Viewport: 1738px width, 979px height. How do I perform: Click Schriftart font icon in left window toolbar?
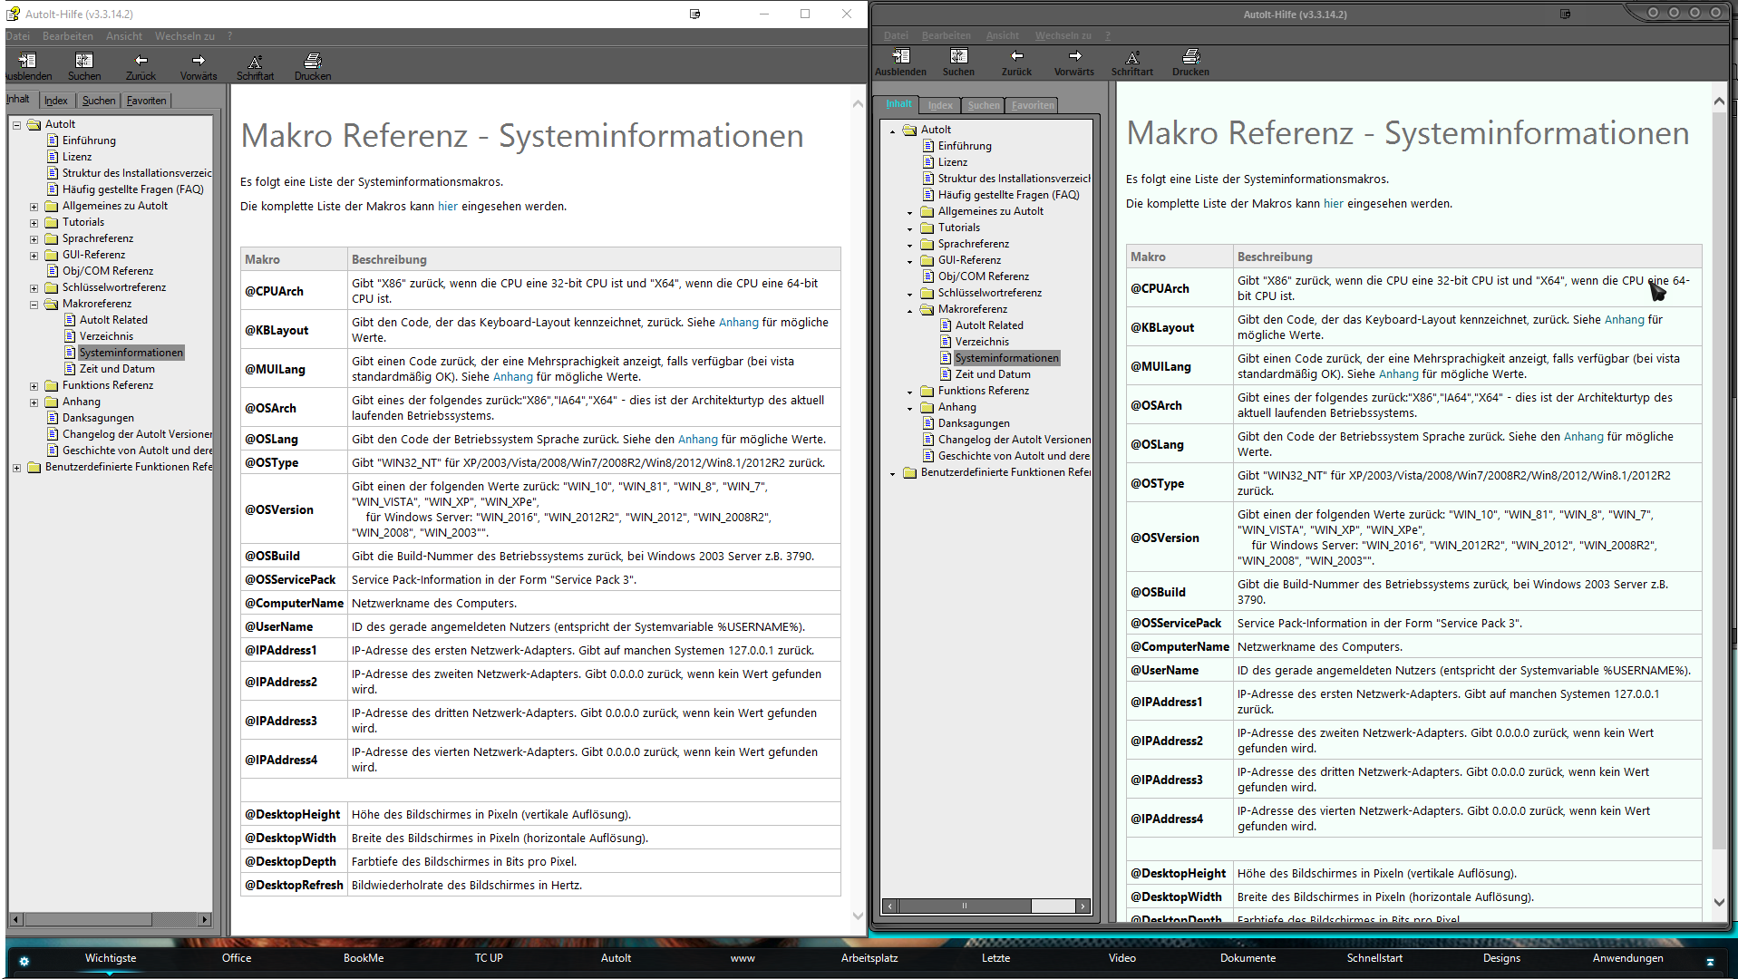pyautogui.click(x=255, y=62)
